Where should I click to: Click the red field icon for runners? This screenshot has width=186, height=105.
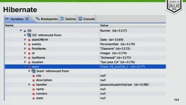pos(34,94)
